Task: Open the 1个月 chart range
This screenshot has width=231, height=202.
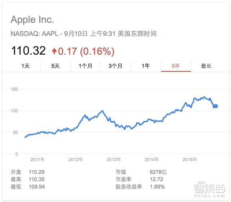Action: [86, 66]
